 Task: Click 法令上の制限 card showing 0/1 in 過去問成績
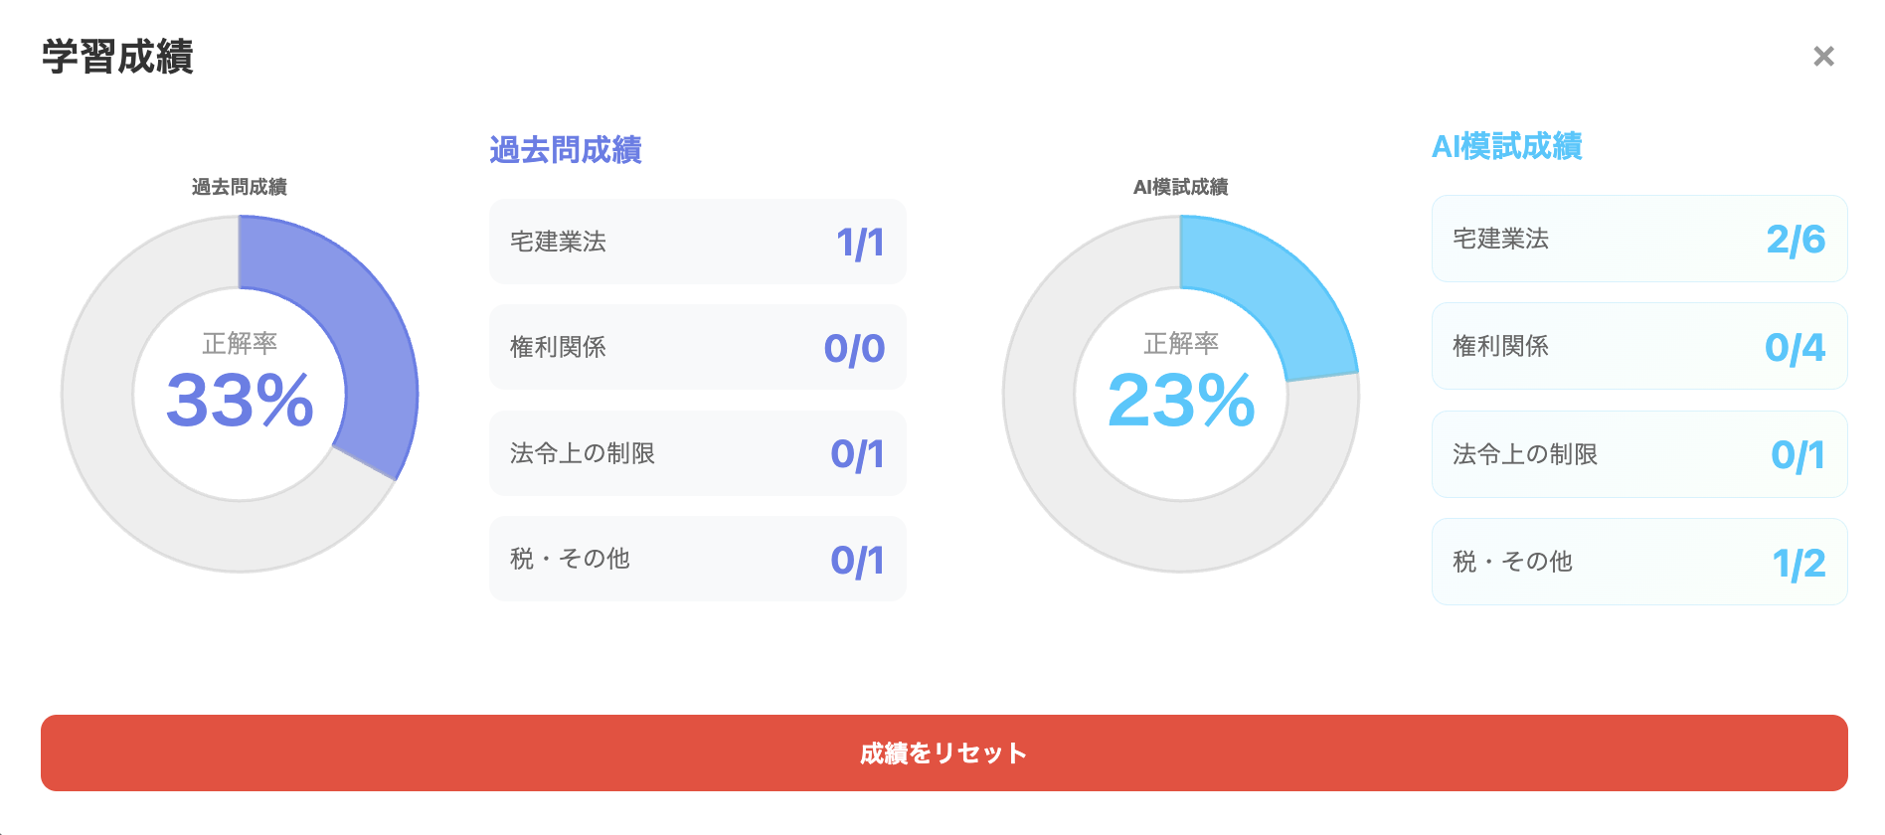(697, 453)
